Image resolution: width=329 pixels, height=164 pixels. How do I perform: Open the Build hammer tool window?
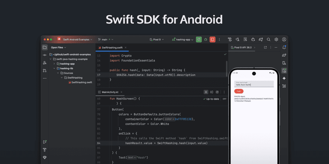click(45, 150)
